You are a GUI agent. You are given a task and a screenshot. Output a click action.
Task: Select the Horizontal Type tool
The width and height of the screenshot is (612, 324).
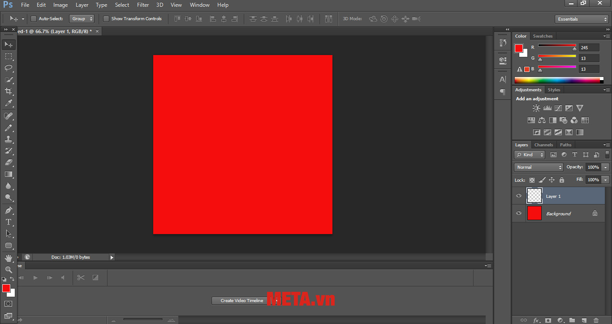pos(9,222)
